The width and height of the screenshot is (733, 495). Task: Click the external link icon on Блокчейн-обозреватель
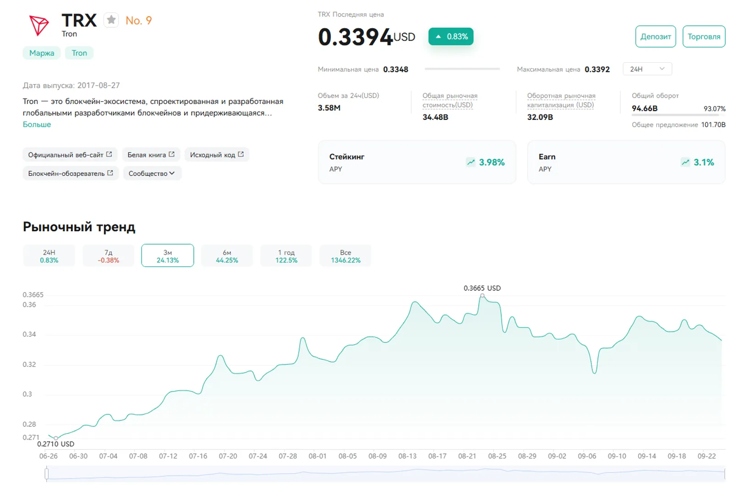click(x=110, y=173)
